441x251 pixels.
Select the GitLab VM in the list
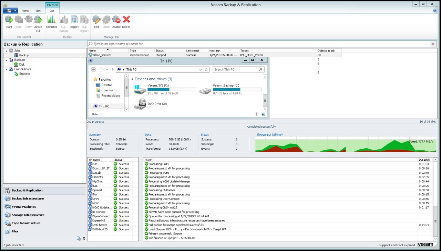pos(97,173)
